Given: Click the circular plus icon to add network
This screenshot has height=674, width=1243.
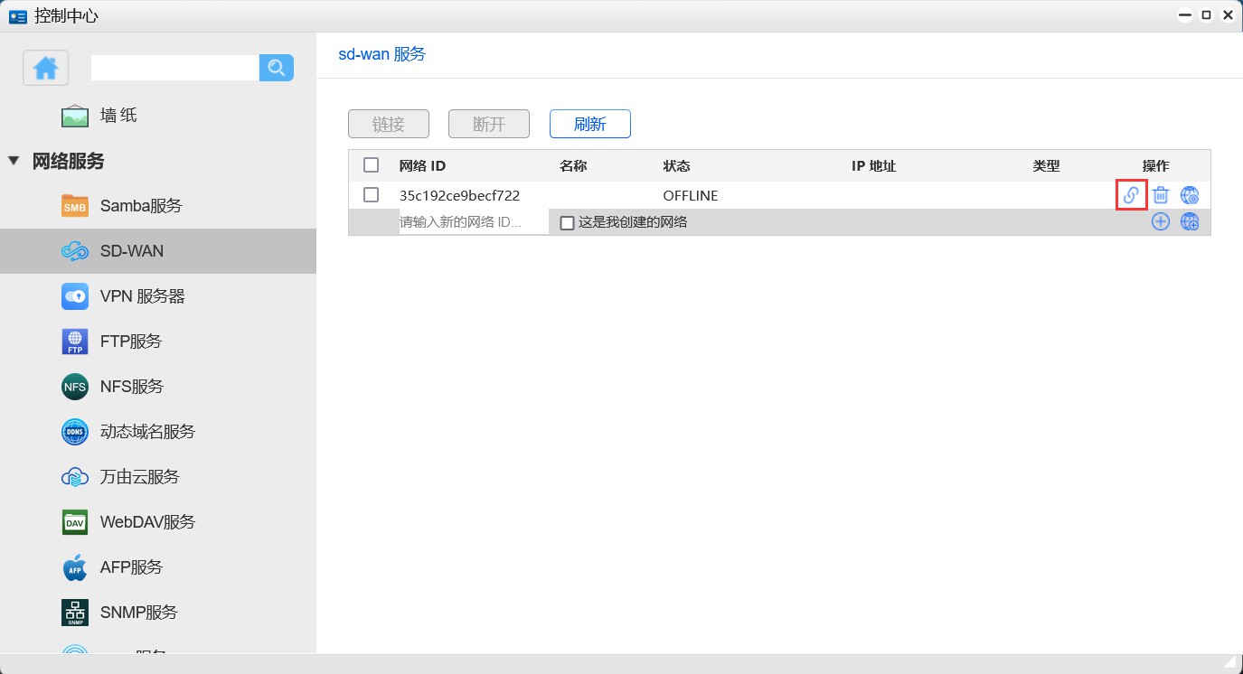Looking at the screenshot, I should (x=1161, y=221).
